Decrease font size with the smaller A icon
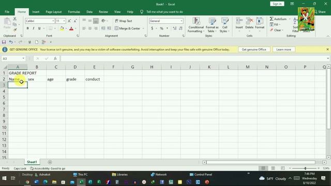Screen dimensions: 331x186 [75, 21]
